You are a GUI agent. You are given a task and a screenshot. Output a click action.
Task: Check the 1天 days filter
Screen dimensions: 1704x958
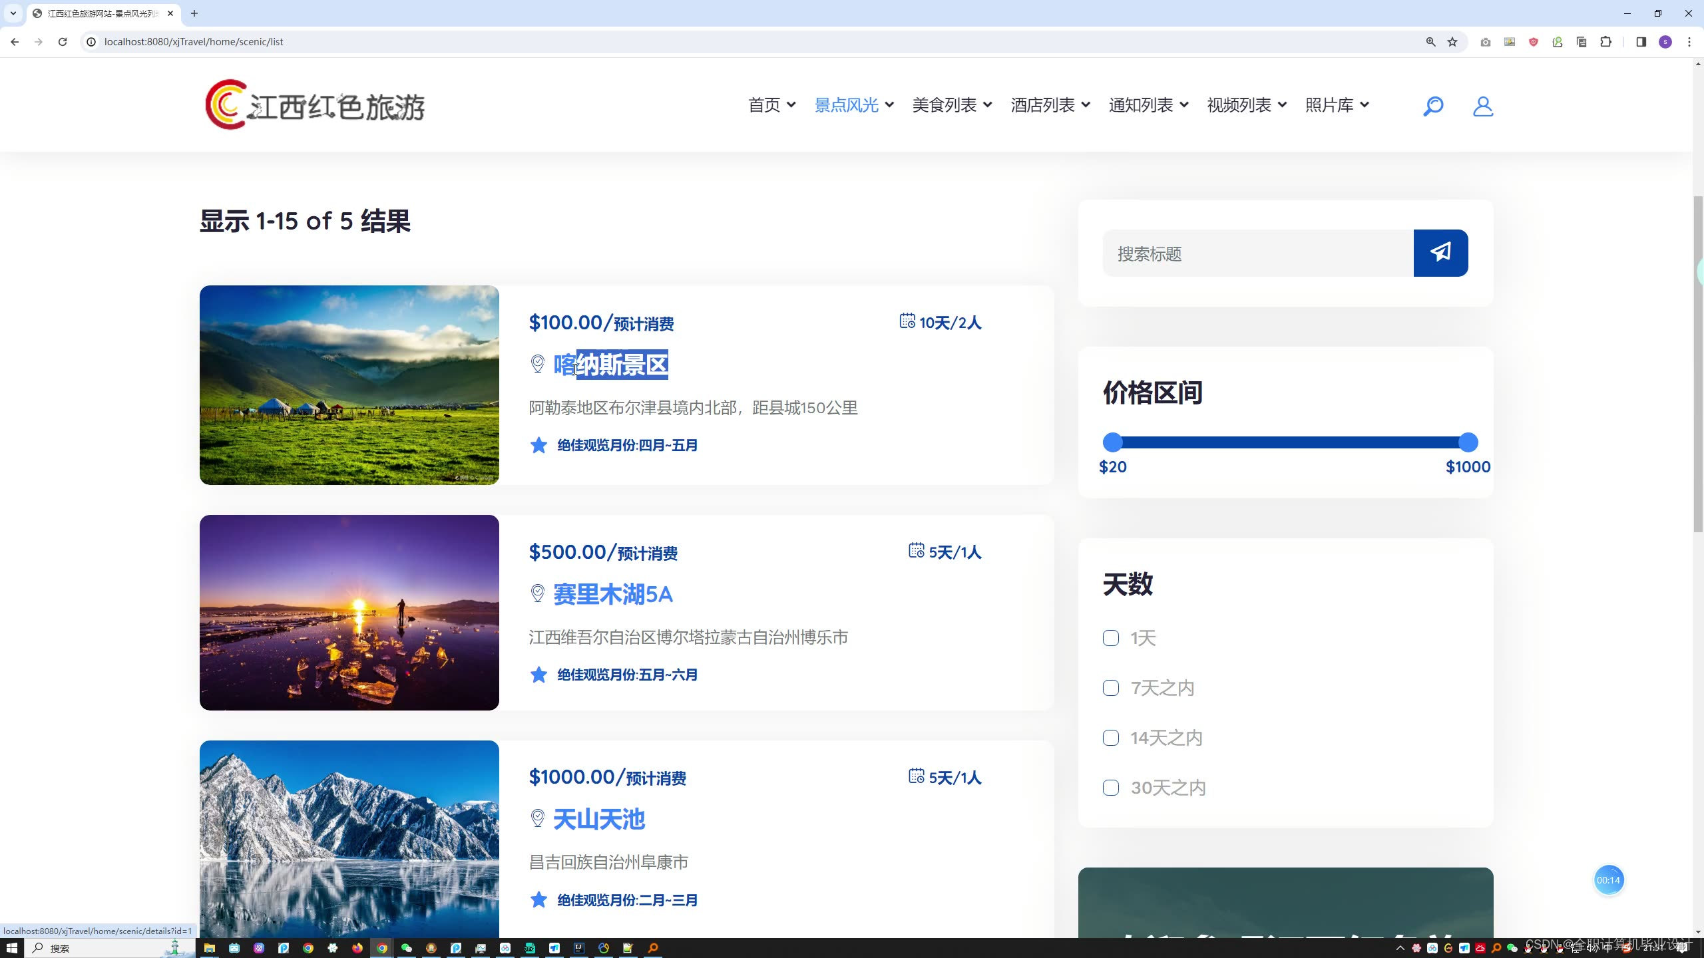[x=1110, y=638]
